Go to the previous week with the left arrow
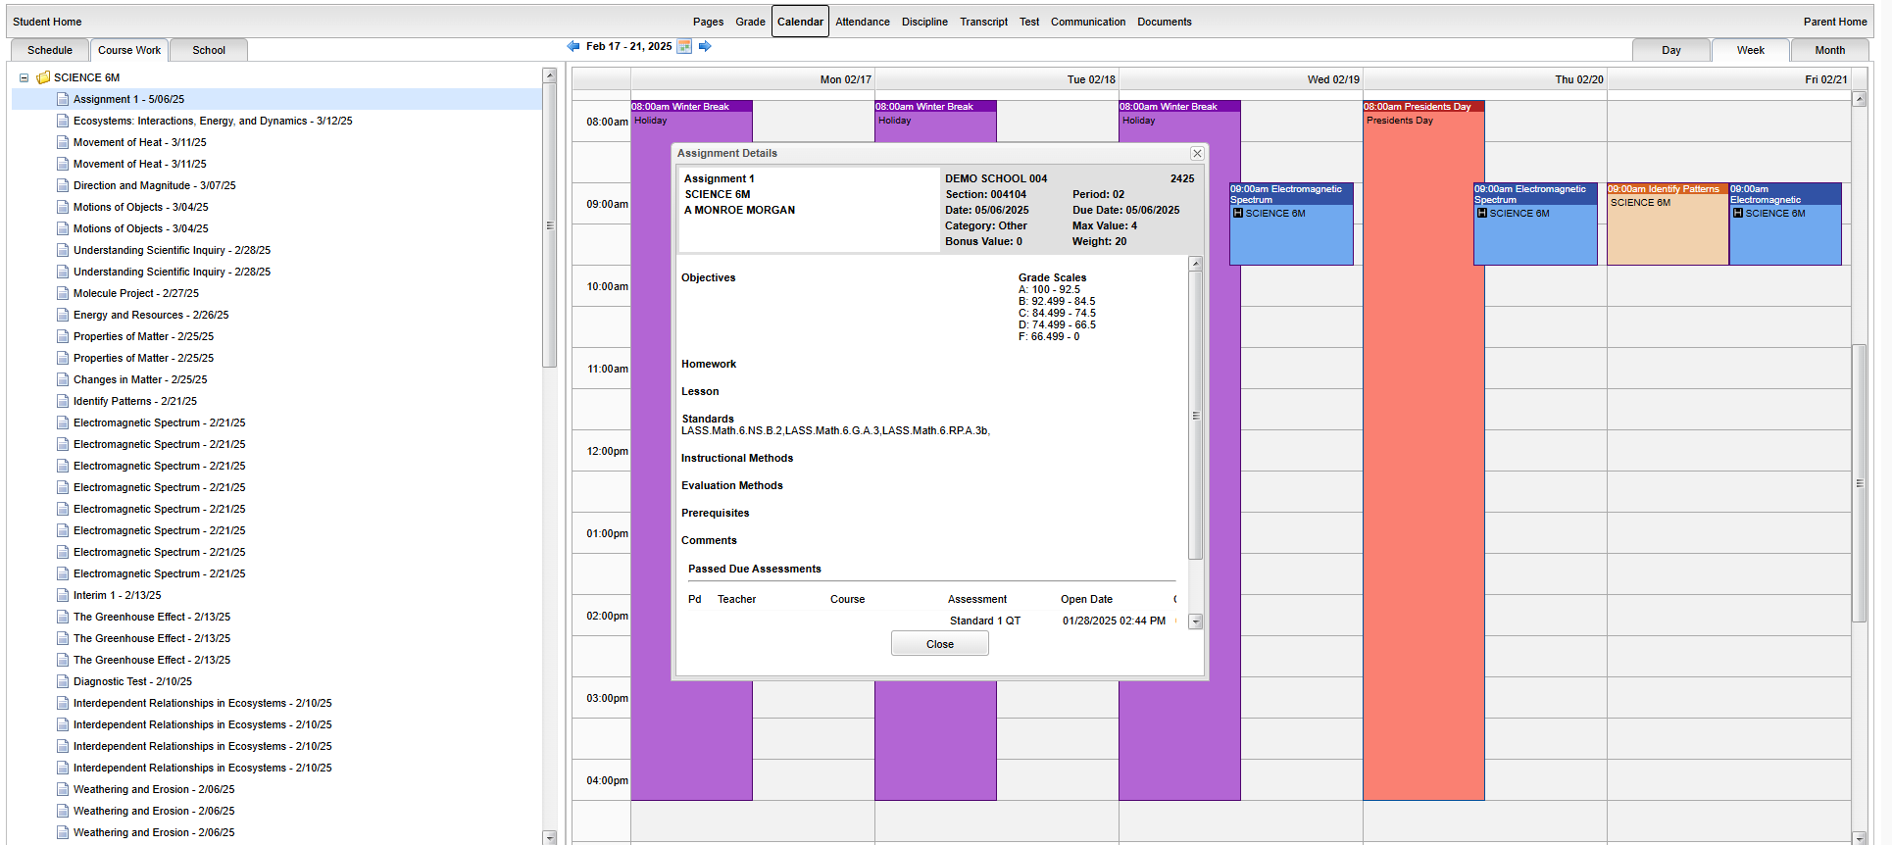Screen dimensions: 1892x845 tap(573, 46)
